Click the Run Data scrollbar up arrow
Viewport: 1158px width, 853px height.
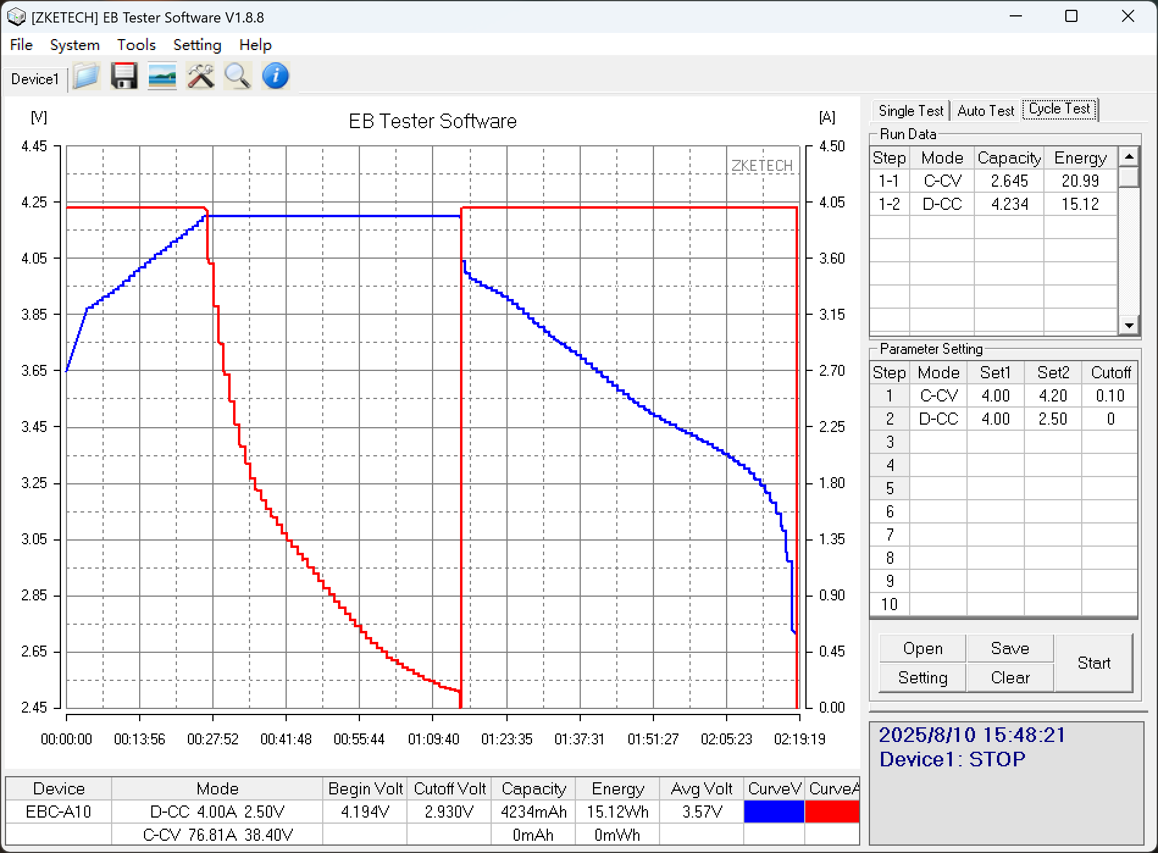tap(1129, 157)
